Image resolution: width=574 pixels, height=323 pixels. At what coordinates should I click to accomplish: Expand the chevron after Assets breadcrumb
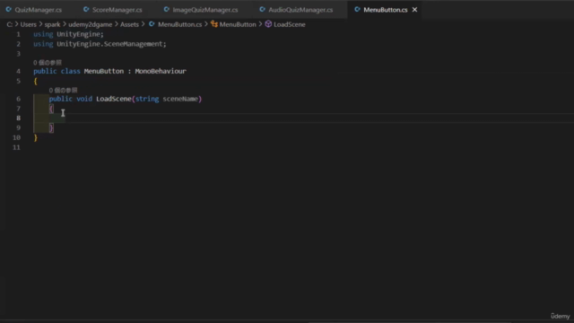[x=143, y=24]
